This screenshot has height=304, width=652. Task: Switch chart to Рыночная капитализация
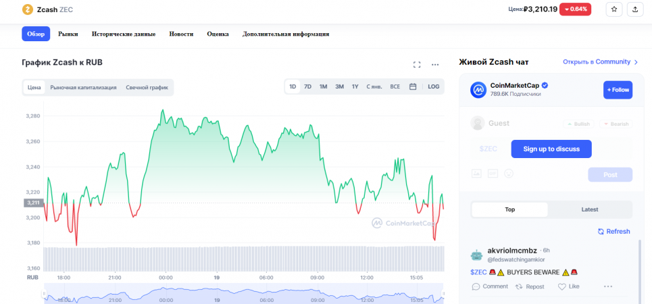tap(84, 87)
